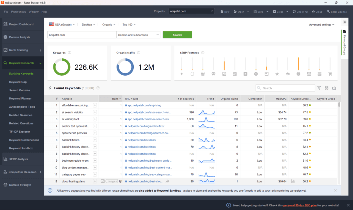Open the USA (Google) search engine dropdown

tap(62, 25)
